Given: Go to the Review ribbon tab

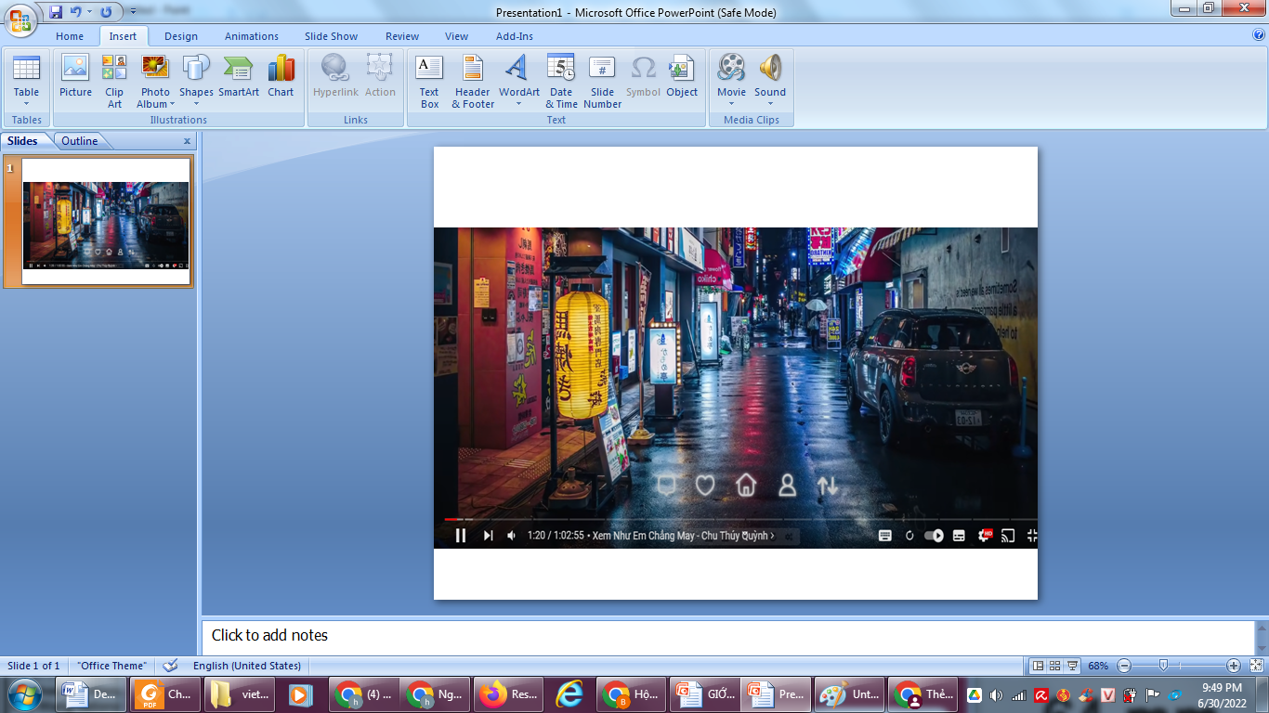Looking at the screenshot, I should pyautogui.click(x=402, y=36).
